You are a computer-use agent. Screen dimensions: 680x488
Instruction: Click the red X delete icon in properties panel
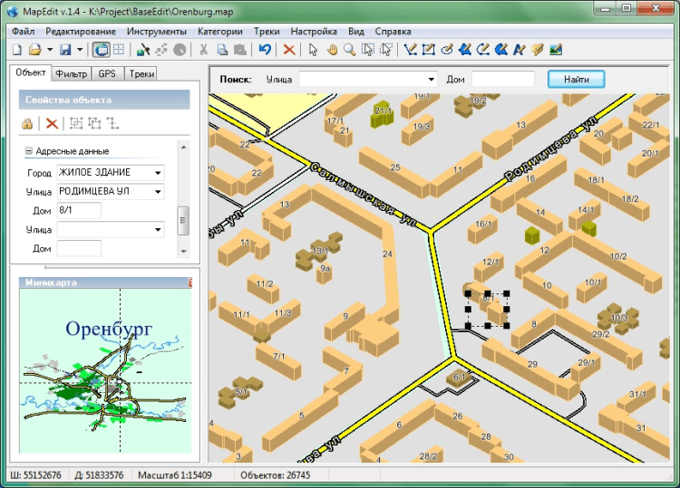click(52, 123)
